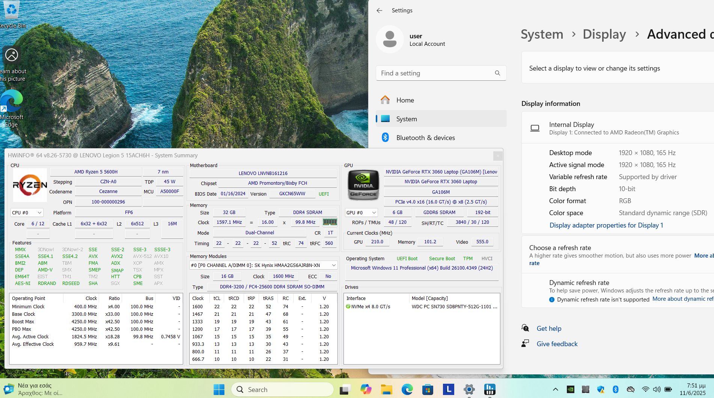The height and width of the screenshot is (398, 714).
Task: Click Display in the breadcrumb
Action: point(604,34)
